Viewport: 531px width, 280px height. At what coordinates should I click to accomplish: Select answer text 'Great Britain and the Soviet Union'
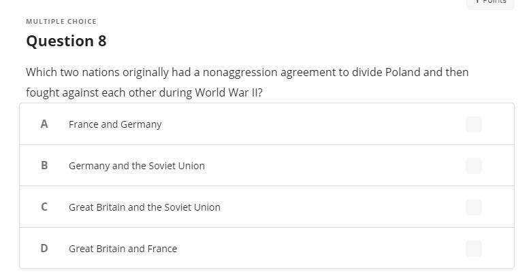[x=144, y=207]
